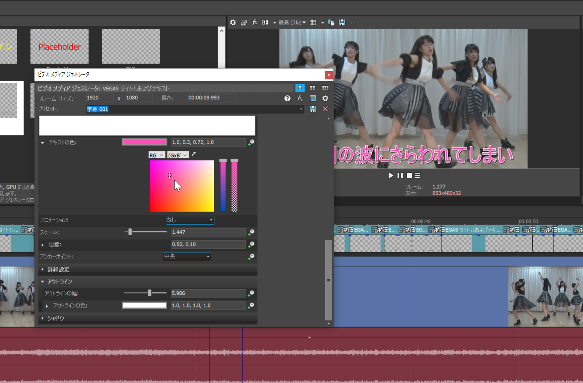Delete preset with red X icon

click(325, 109)
